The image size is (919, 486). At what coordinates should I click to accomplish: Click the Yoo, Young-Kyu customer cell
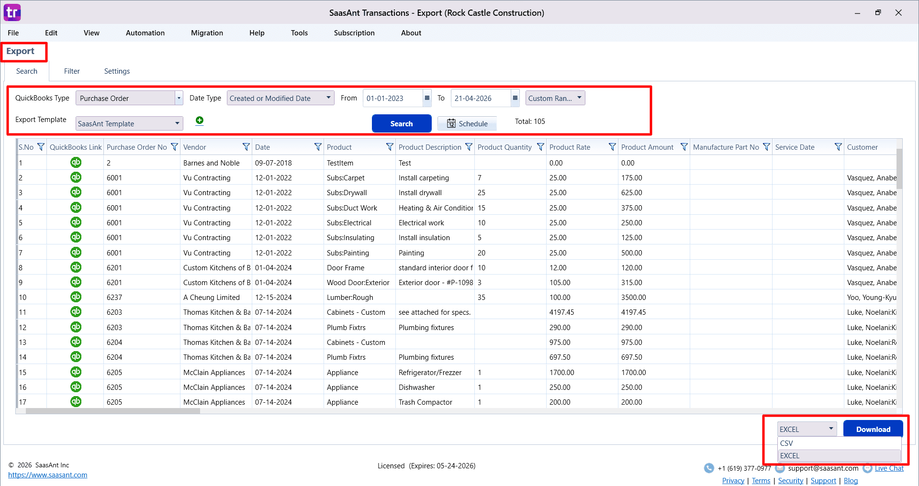871,297
